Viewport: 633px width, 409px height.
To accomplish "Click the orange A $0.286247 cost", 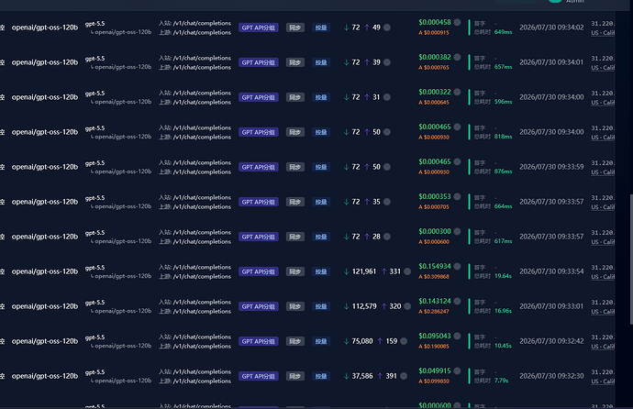I will 434,312.
